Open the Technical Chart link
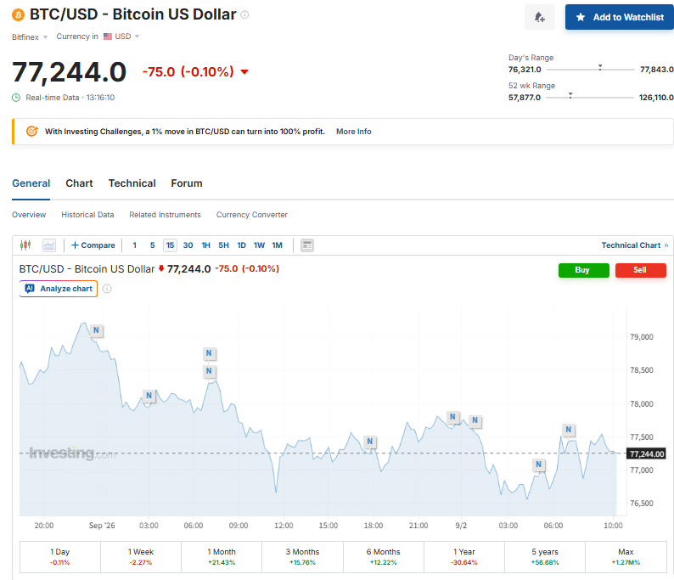 (x=634, y=245)
